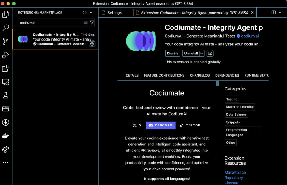
Task: Select the Machine Learning category tag
Action: pos(240,107)
